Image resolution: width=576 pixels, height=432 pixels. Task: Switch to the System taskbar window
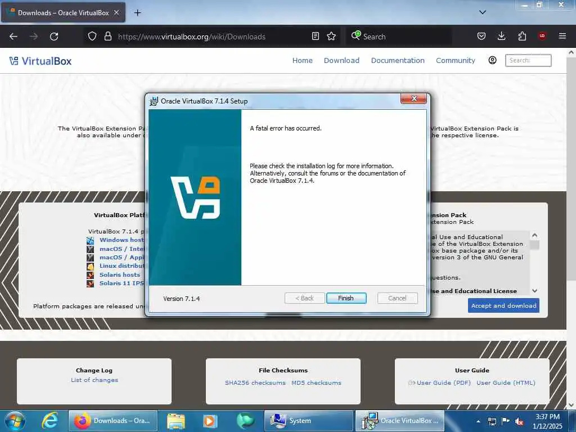click(x=309, y=421)
